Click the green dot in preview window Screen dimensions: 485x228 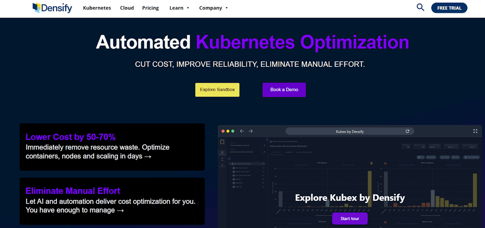[233, 131]
